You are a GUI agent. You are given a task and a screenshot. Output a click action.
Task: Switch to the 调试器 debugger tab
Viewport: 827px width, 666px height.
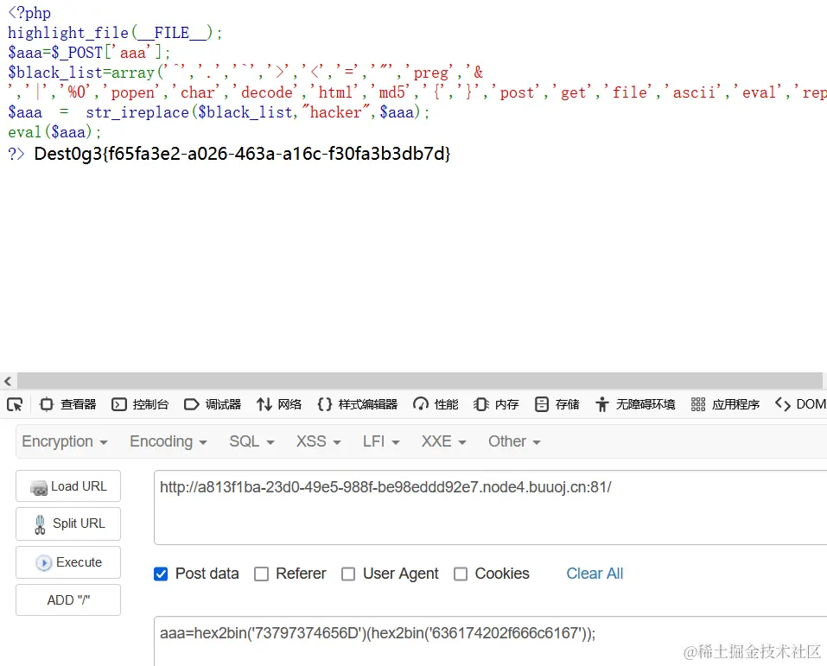213,404
